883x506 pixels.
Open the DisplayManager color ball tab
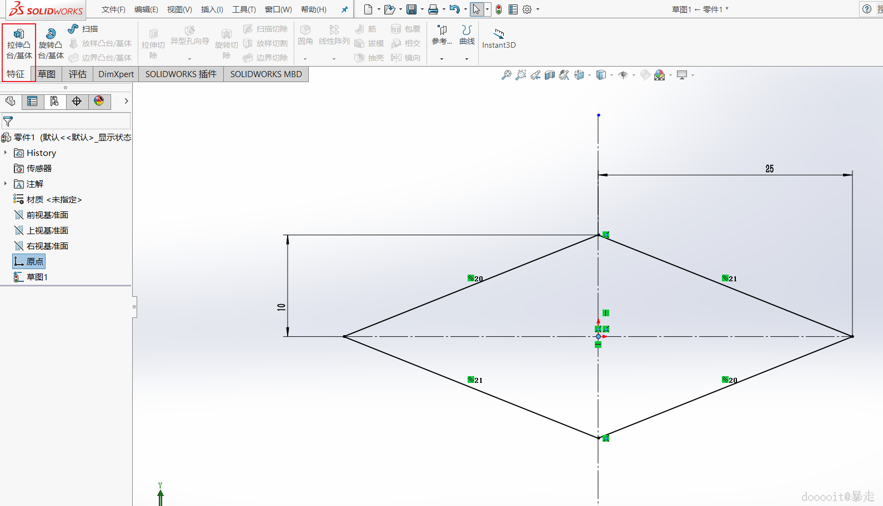click(x=99, y=101)
